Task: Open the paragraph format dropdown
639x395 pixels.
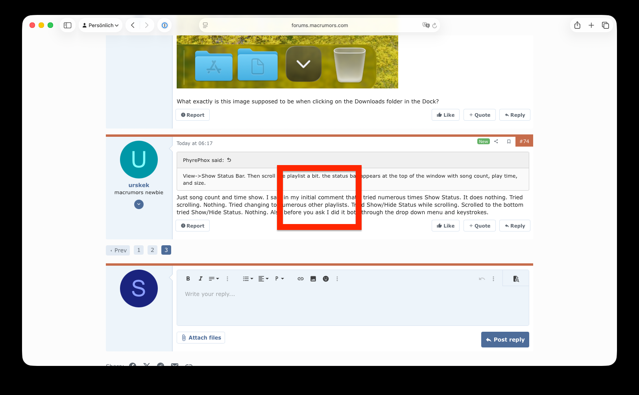Action: 279,279
